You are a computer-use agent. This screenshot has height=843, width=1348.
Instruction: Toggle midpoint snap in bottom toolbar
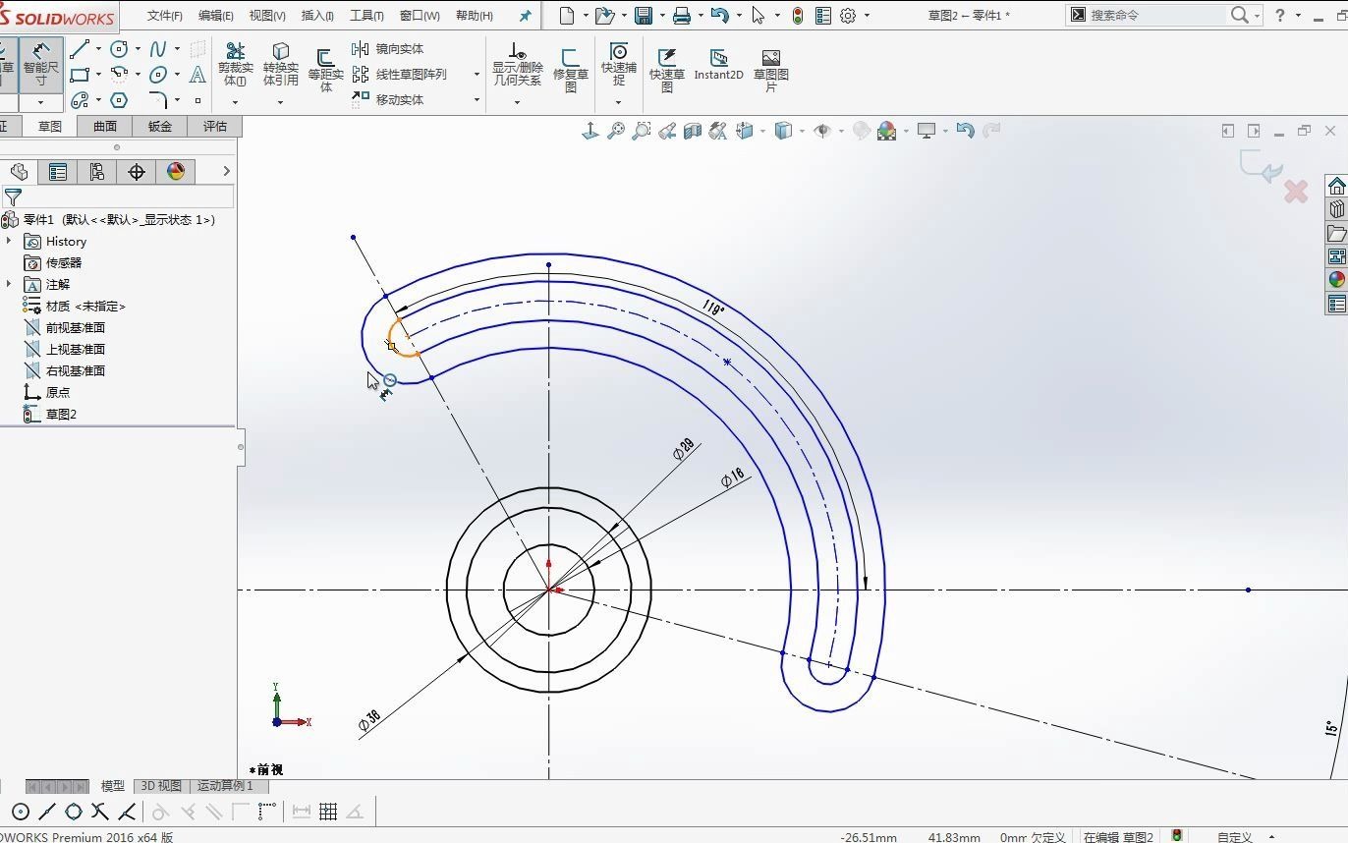tap(47, 812)
